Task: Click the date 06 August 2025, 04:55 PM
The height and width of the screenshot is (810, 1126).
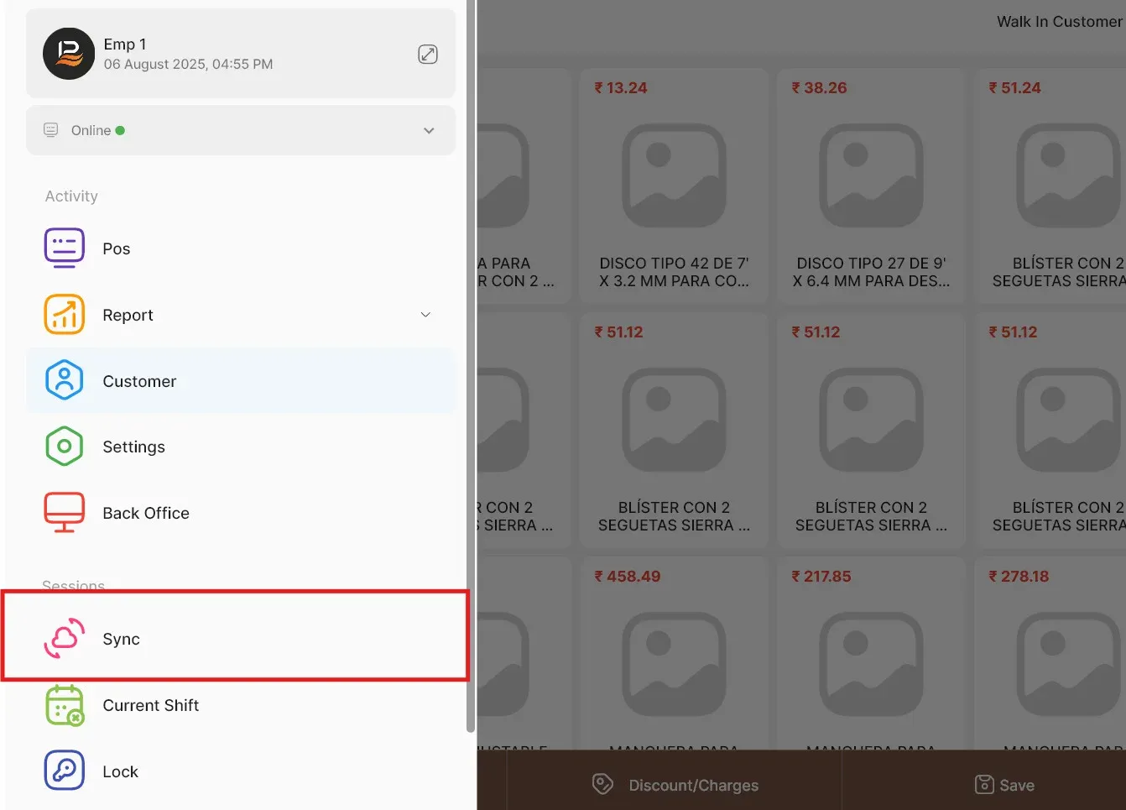Action: (x=188, y=64)
